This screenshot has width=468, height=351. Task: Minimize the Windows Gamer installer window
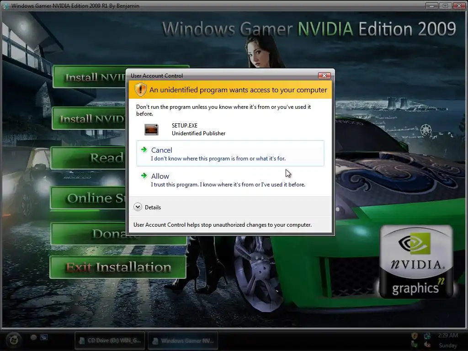(431, 5)
